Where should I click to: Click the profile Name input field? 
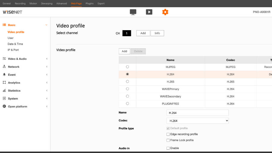(197, 113)
